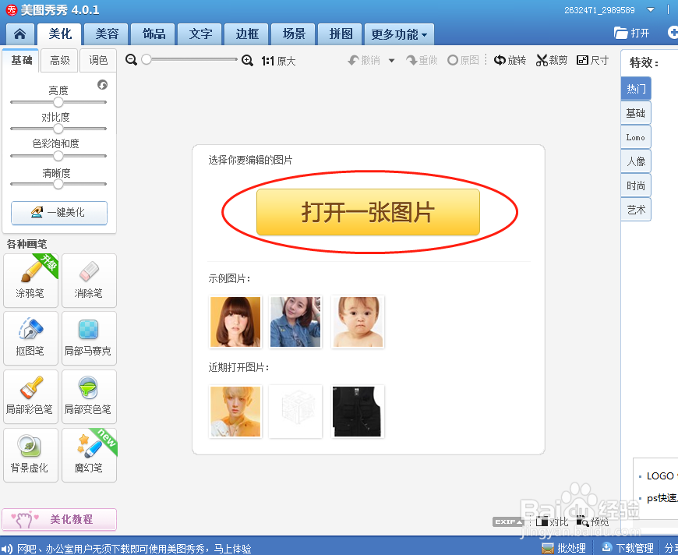Open the 抠图笔 cutout pen tool
The height and width of the screenshot is (555, 678).
[30, 338]
